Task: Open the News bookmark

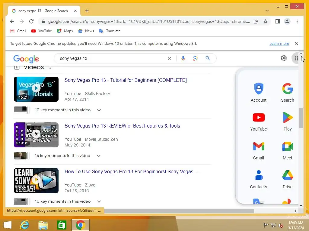Action: [86, 31]
